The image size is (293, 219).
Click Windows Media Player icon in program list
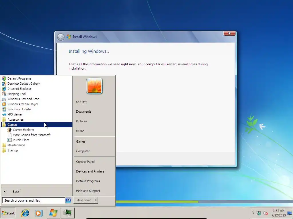tap(4, 104)
